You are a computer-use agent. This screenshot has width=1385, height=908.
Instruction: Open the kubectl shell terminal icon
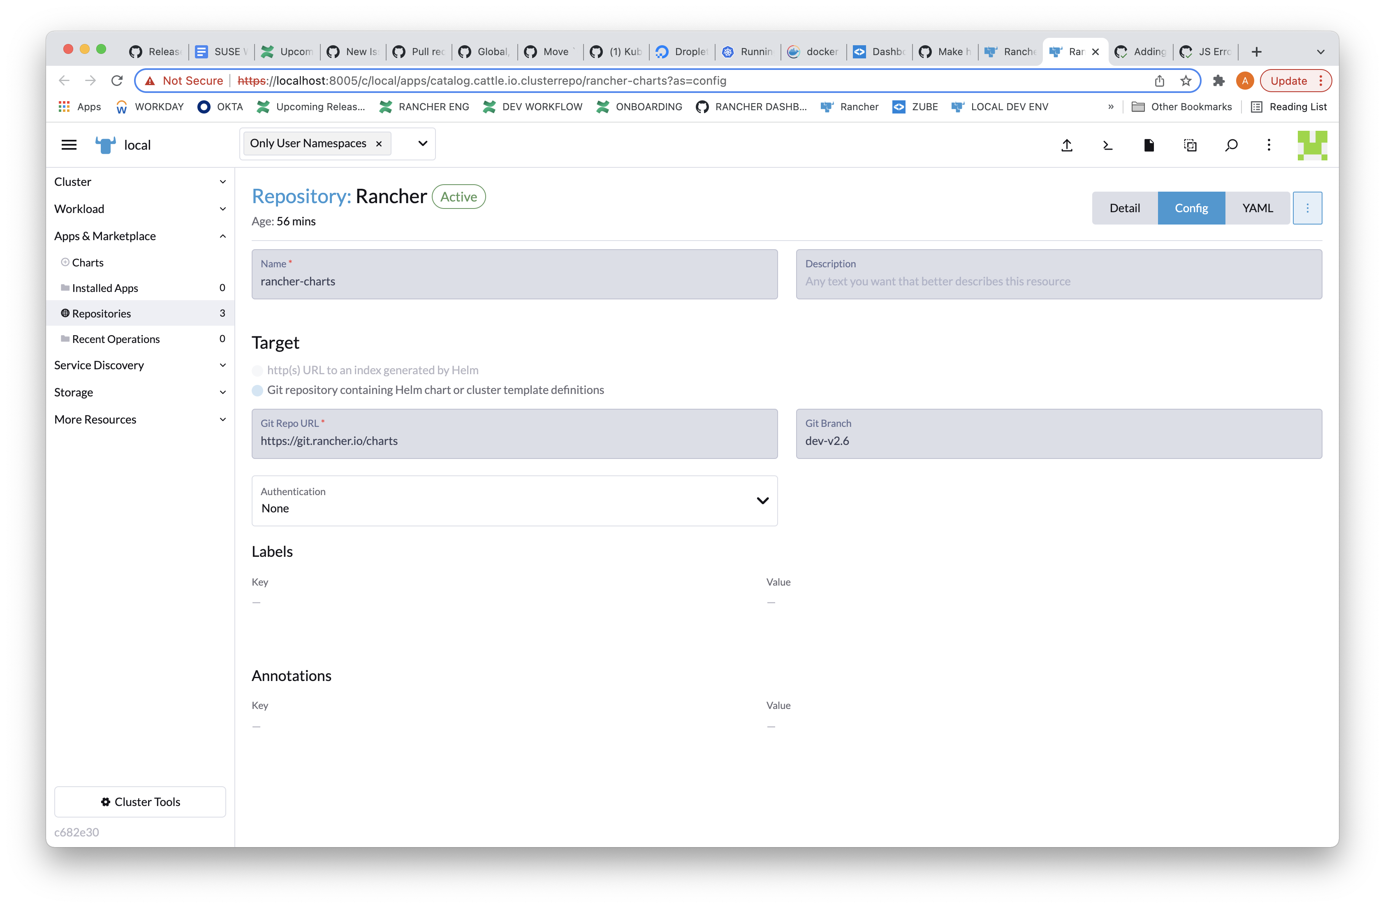tap(1107, 145)
